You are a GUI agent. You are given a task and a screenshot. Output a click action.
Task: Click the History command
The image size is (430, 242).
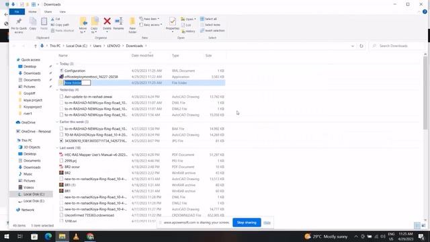pos(188,31)
